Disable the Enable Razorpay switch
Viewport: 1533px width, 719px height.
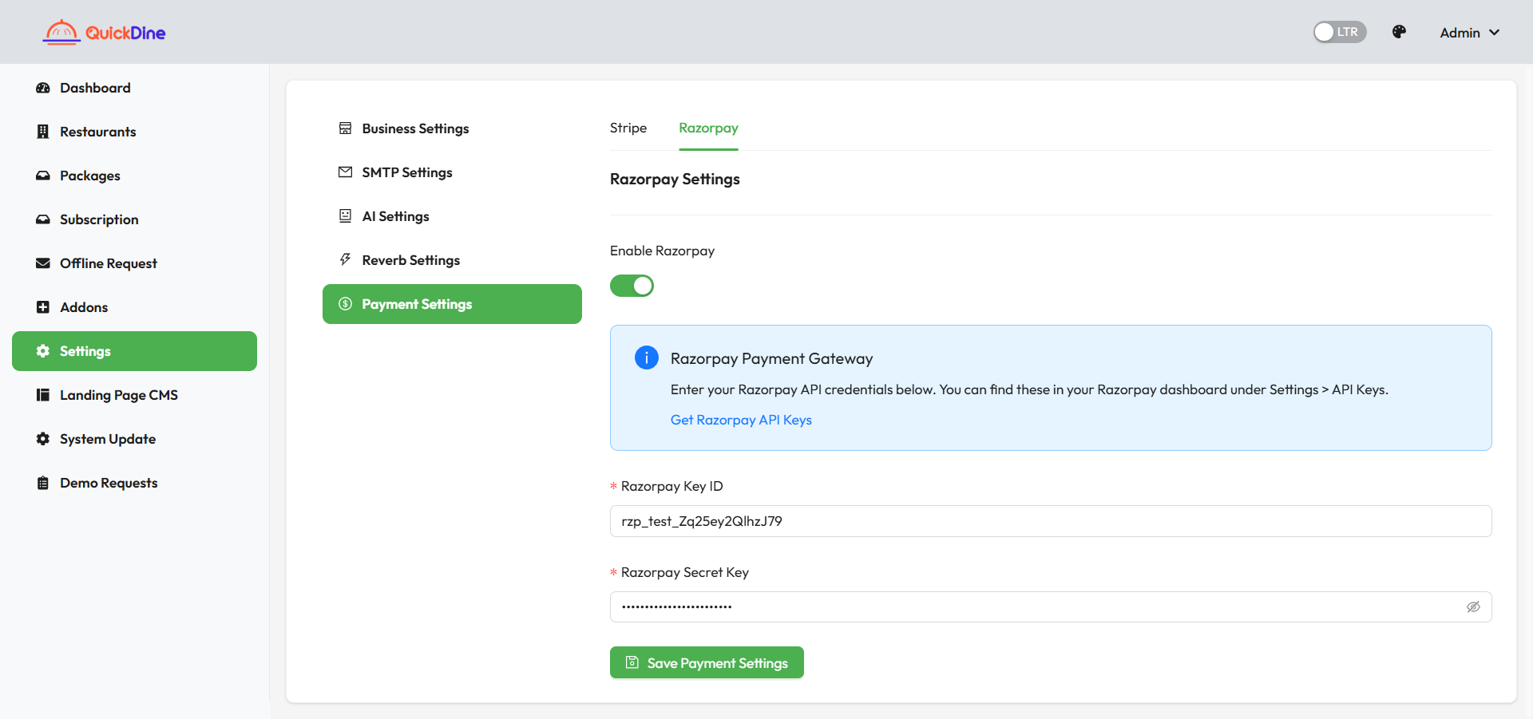coord(632,286)
